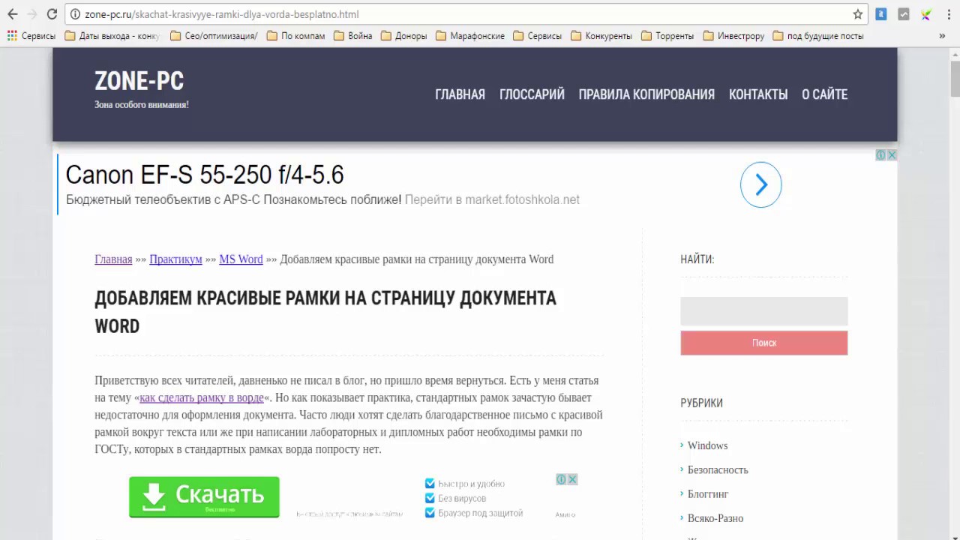960x540 pixels.
Task: Close the top Canon banner ad
Action: coord(892,154)
